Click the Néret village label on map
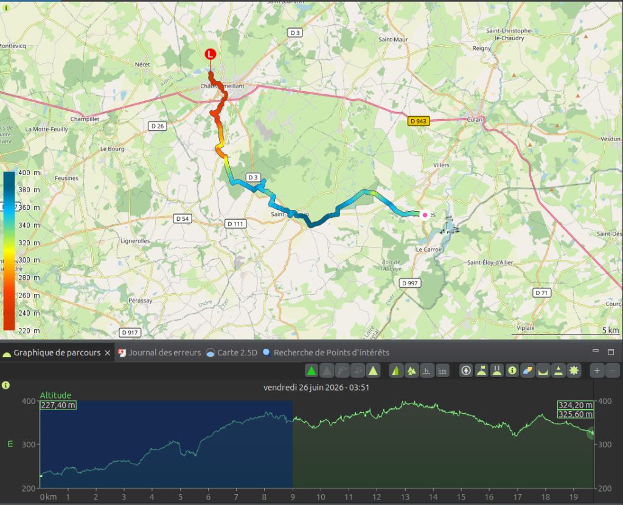Viewport: 623px width, 505px height. (x=142, y=64)
